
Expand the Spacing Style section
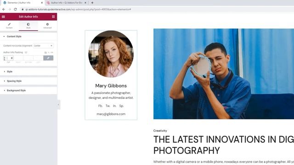pyautogui.click(x=28, y=81)
